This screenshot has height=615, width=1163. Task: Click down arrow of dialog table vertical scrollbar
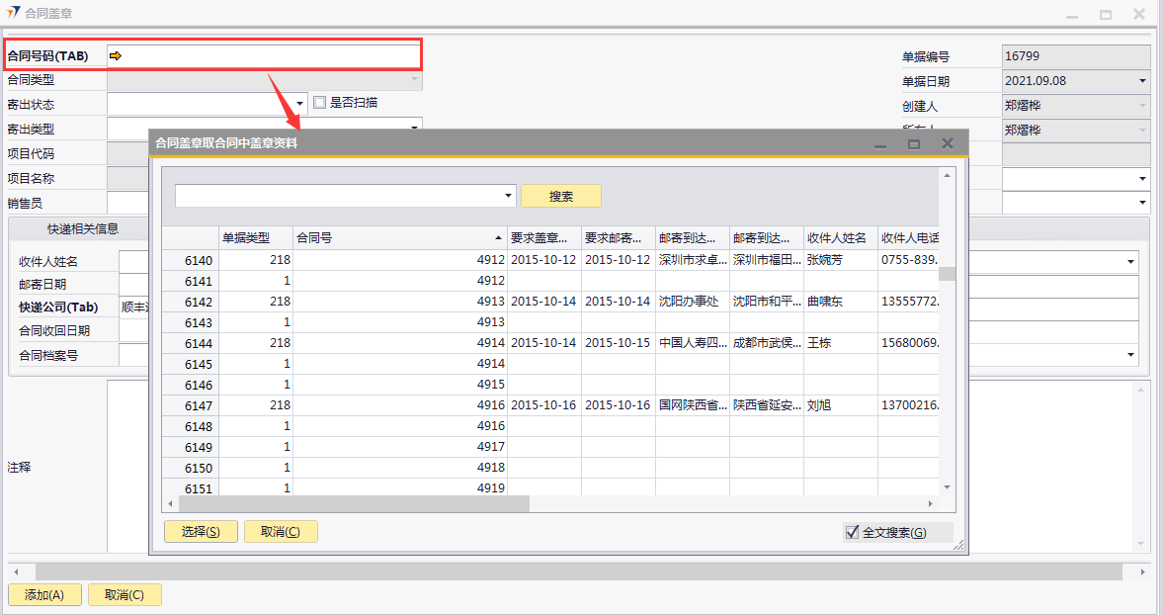pyautogui.click(x=947, y=487)
